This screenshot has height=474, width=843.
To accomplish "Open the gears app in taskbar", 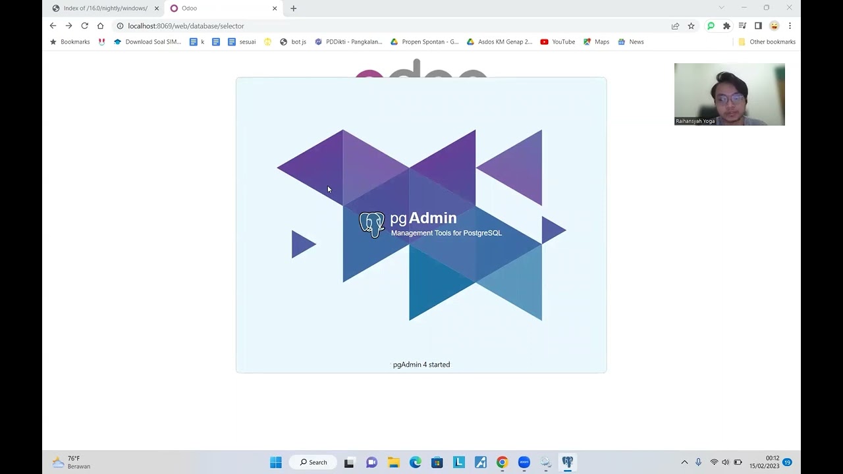I will 546,462.
